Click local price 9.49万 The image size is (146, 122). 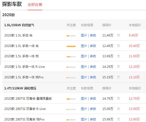(x=133, y=35)
